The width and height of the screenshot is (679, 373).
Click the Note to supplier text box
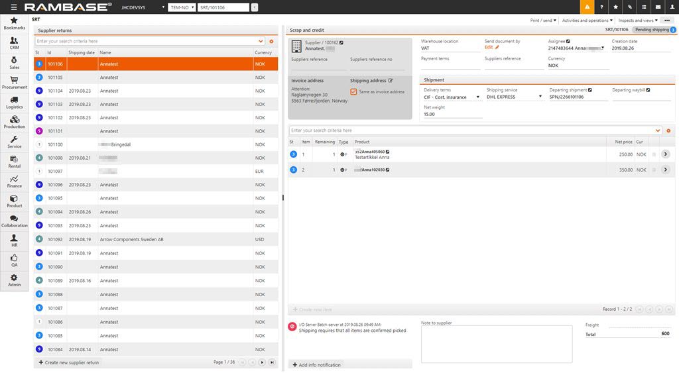(496, 344)
